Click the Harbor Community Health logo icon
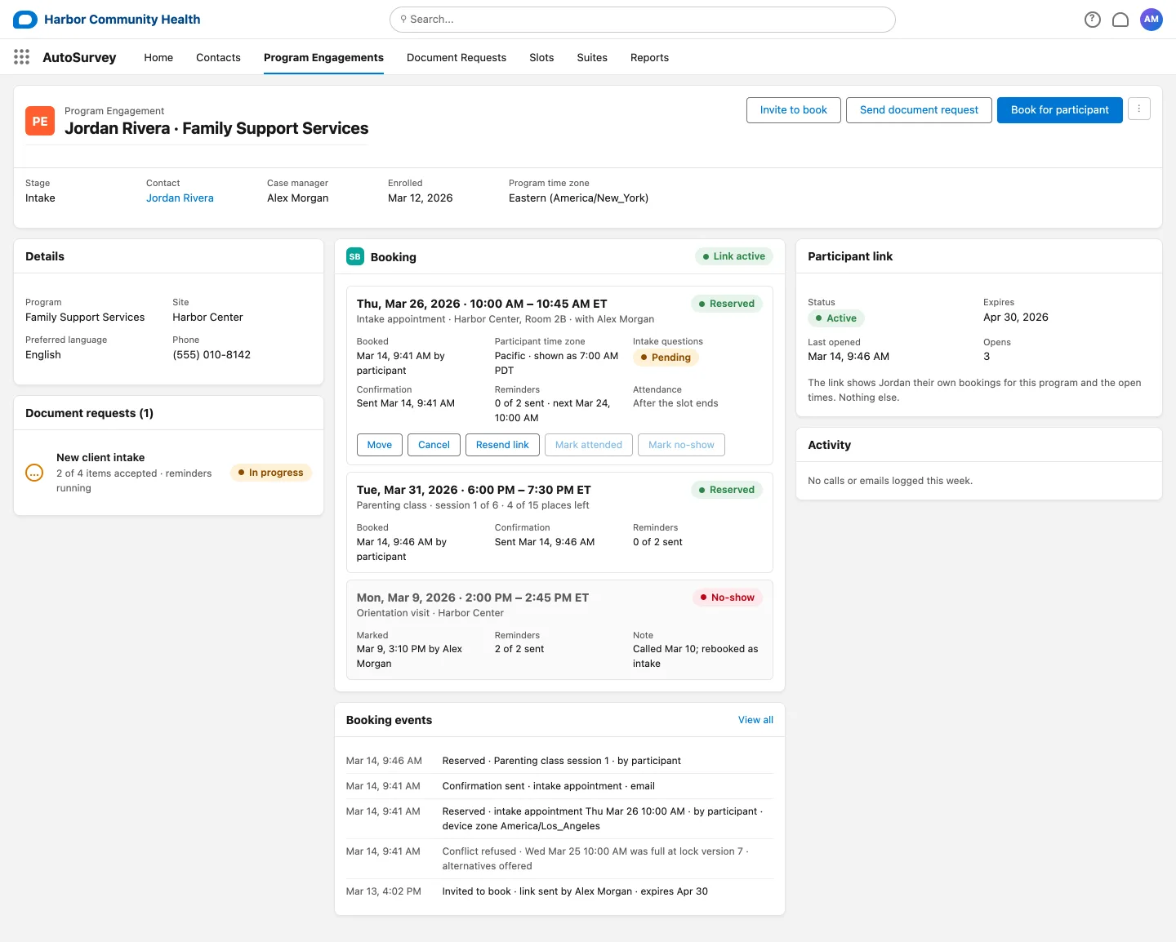The width and height of the screenshot is (1176, 942). point(25,20)
